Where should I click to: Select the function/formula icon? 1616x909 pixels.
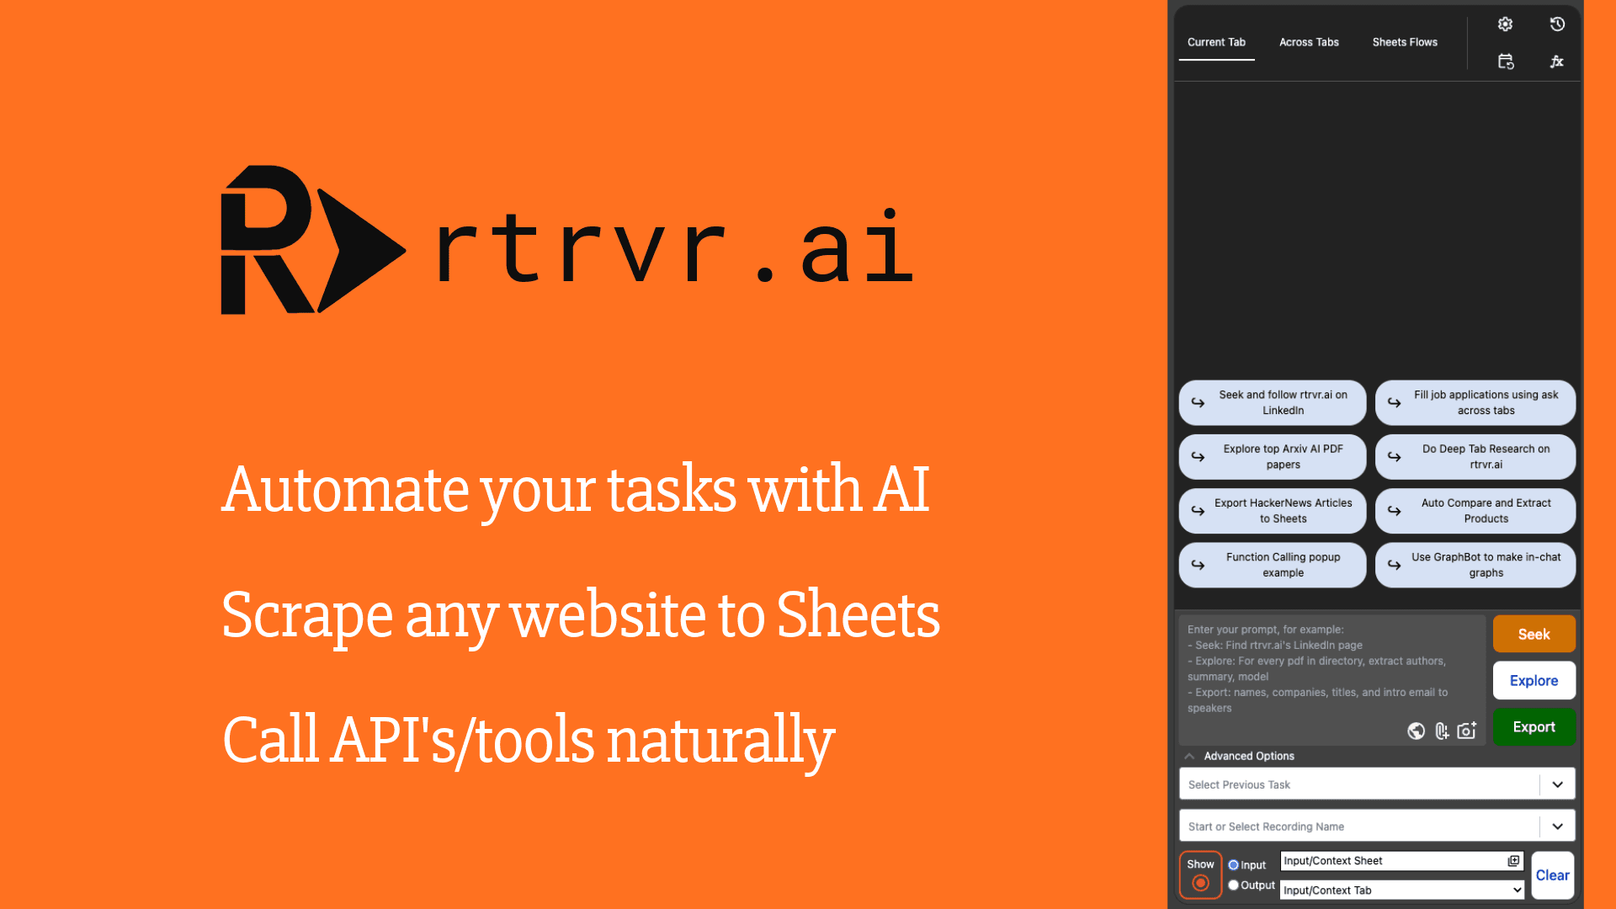click(x=1557, y=61)
